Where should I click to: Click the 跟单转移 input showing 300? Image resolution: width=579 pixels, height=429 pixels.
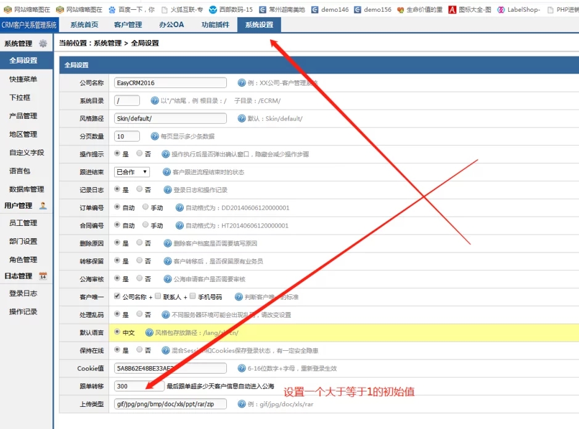coord(139,387)
